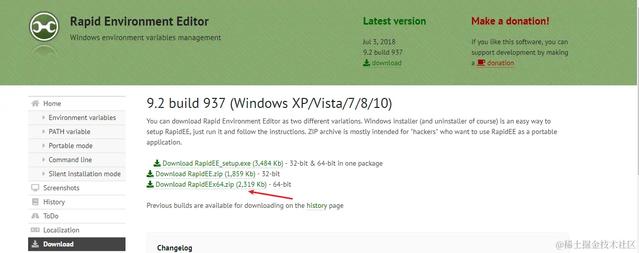Click the Jul 3, 2018 date text
The image size is (639, 253).
(x=379, y=42)
